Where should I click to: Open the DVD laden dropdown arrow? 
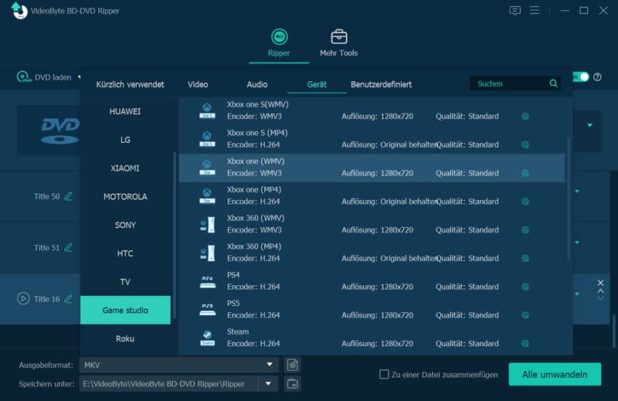click(x=79, y=77)
